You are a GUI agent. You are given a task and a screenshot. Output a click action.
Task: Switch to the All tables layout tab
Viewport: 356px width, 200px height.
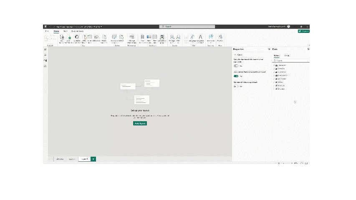(60, 159)
